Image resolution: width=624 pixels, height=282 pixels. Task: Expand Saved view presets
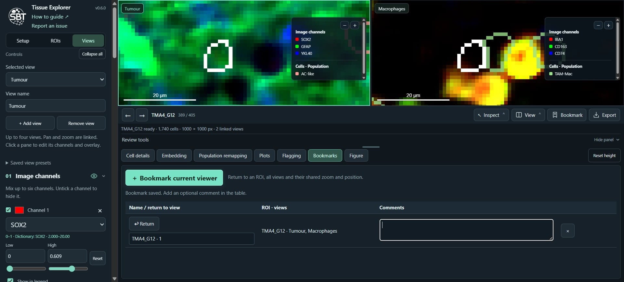coord(28,163)
